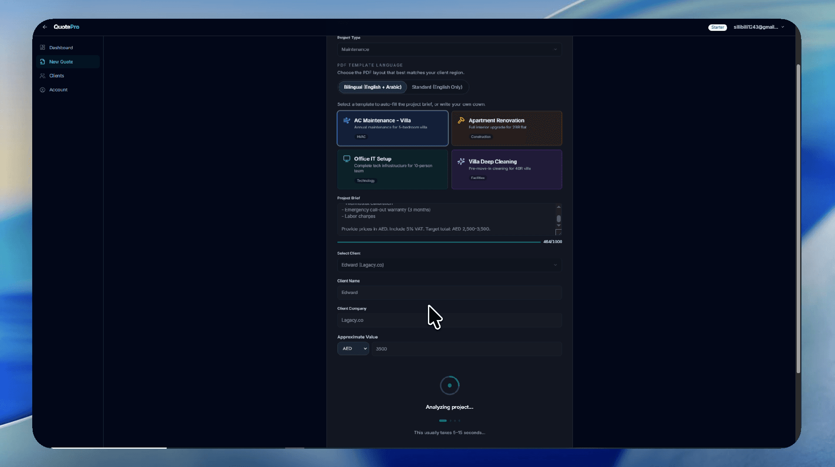Viewport: 835px width, 467px height.
Task: Click the Facilities tag
Action: 478,178
